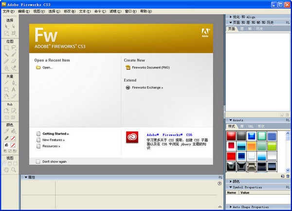This screenshot has height=211, width=292.
Task: Switch to the 历史 tab
Action: point(259,29)
